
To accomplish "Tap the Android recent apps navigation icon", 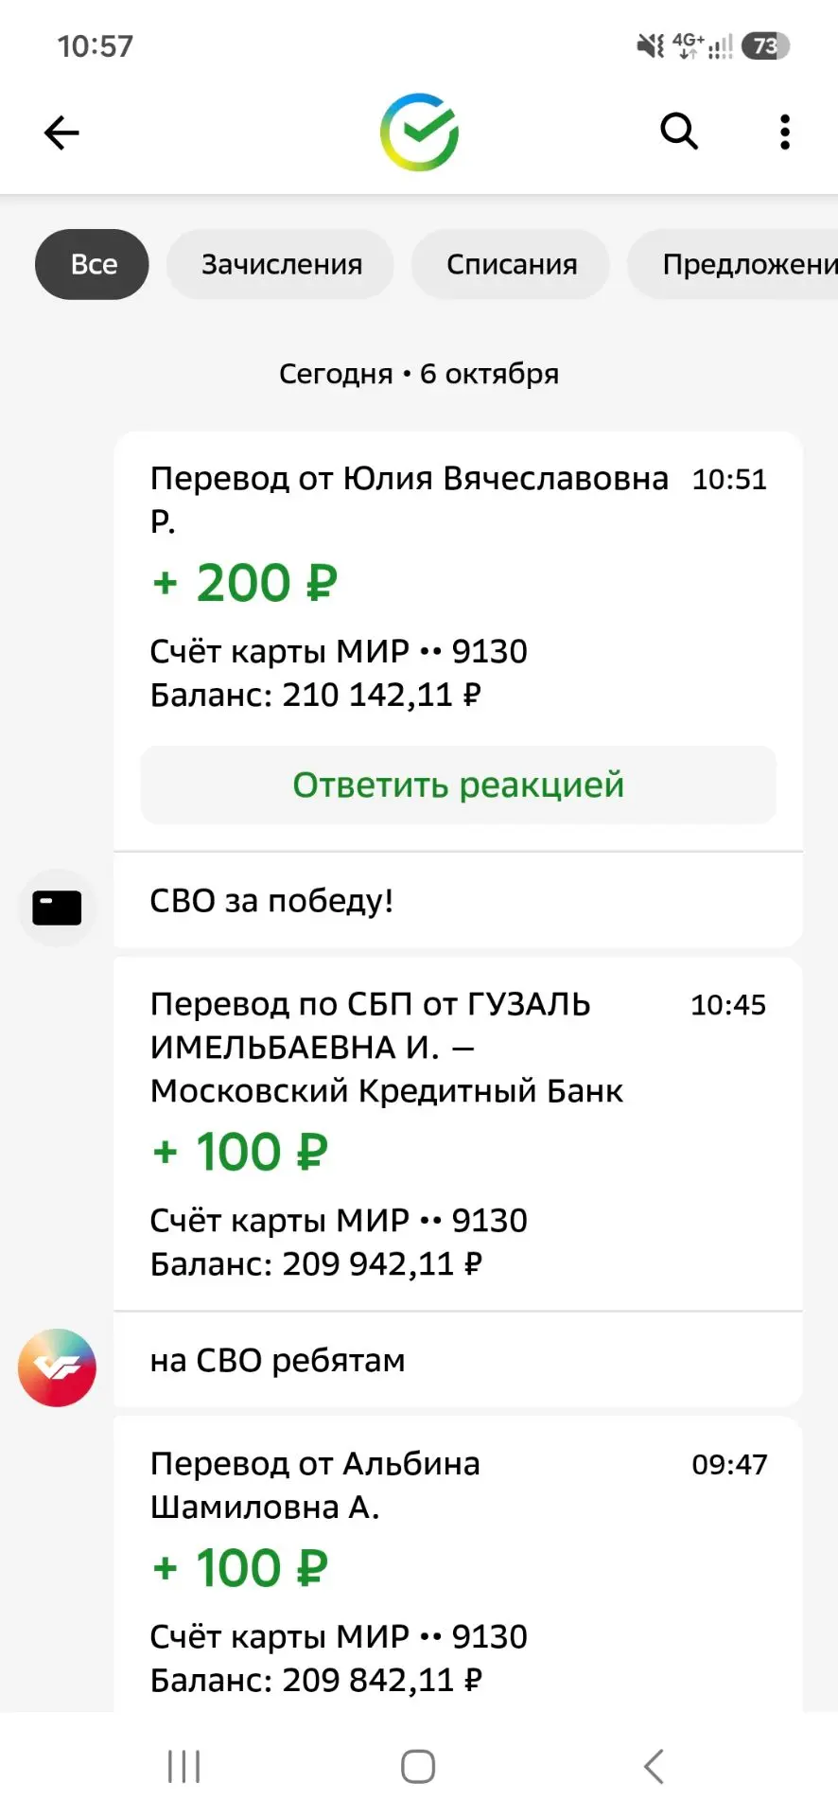I will (183, 1766).
